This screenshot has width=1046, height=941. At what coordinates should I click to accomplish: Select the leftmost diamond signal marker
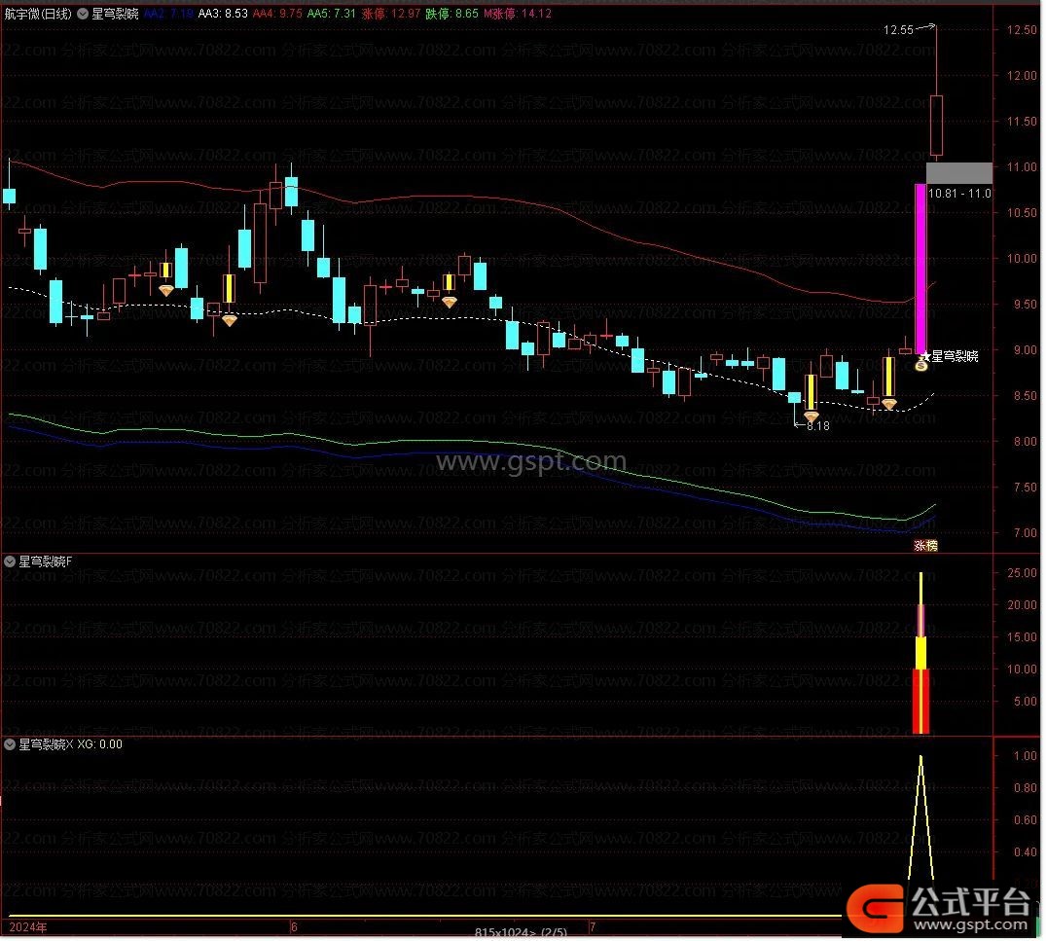point(166,290)
